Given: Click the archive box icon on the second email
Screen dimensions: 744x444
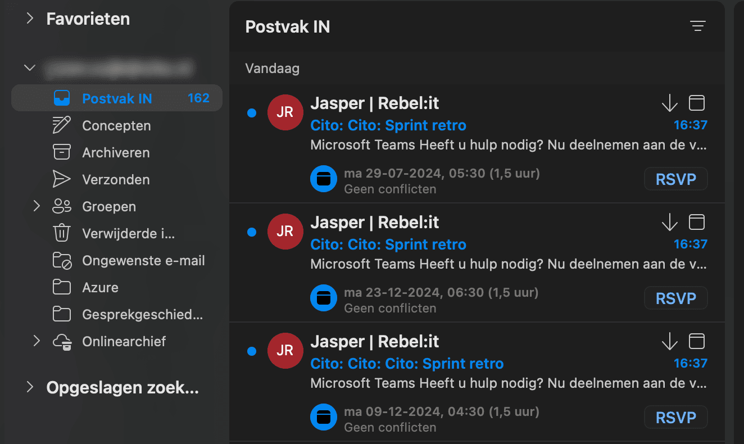Looking at the screenshot, I should 697,222.
